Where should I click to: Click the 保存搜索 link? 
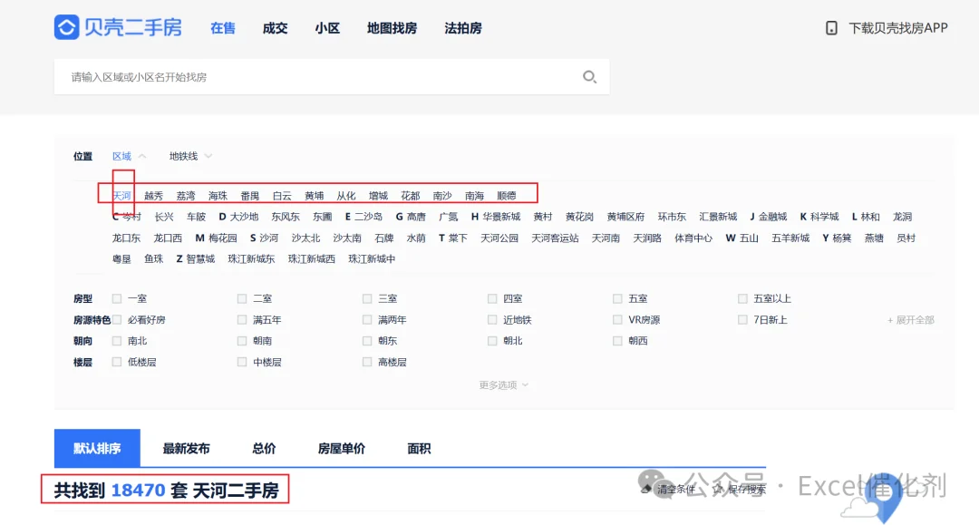747,490
